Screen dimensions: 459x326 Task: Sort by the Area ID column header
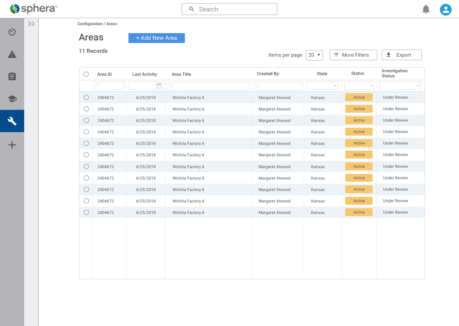coord(105,74)
